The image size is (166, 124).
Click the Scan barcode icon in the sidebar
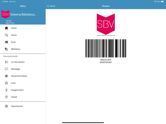pos(6,42)
